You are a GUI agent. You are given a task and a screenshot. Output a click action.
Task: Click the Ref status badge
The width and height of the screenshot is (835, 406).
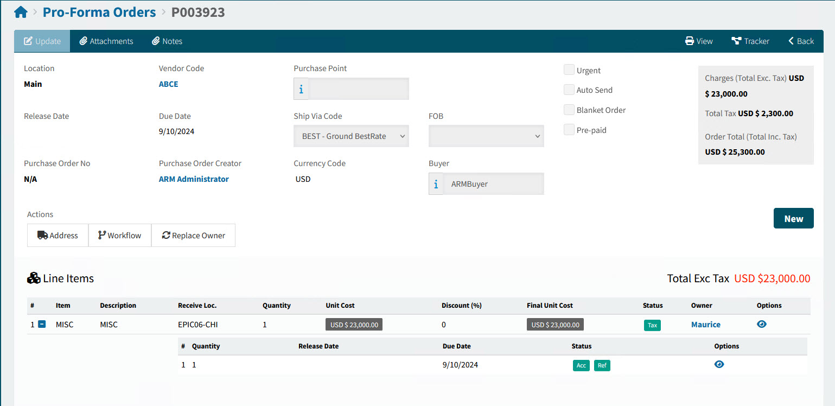[602, 365]
